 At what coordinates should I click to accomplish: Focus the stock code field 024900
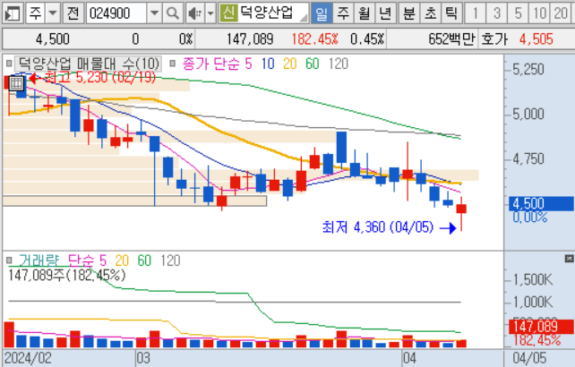[116, 13]
